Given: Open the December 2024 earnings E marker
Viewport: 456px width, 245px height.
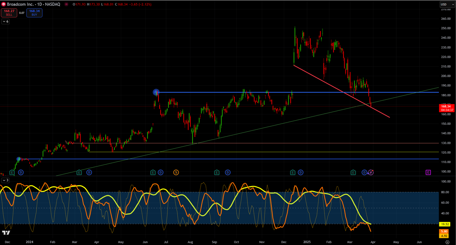Looking at the screenshot, I should click(x=293, y=172).
